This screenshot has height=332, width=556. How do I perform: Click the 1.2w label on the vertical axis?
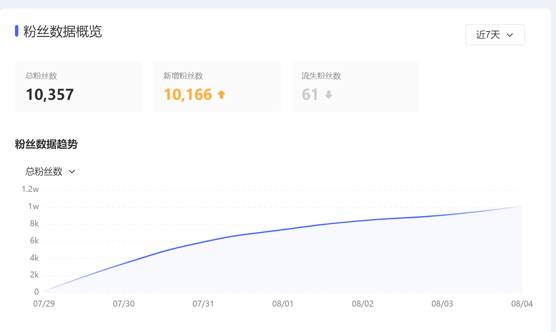30,189
